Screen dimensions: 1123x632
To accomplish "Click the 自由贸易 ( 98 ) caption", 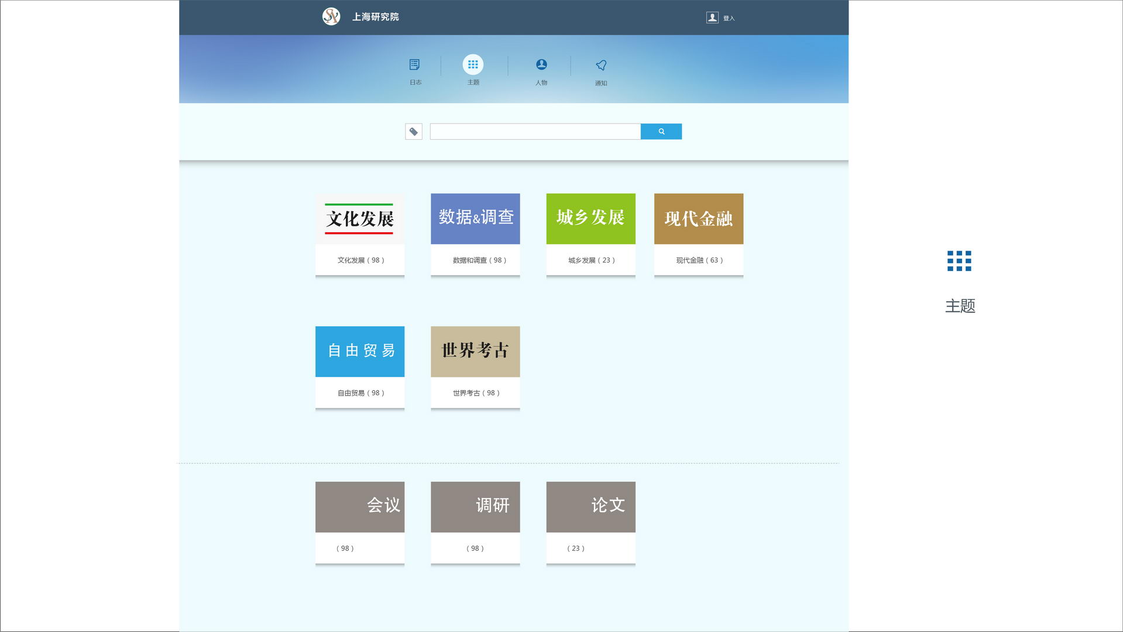I will [360, 393].
